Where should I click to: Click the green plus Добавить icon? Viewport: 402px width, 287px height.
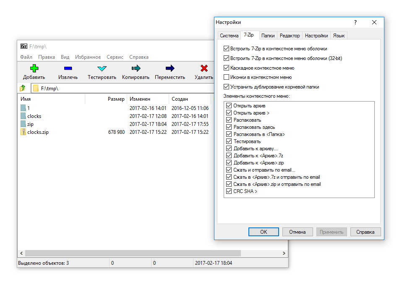(34, 68)
